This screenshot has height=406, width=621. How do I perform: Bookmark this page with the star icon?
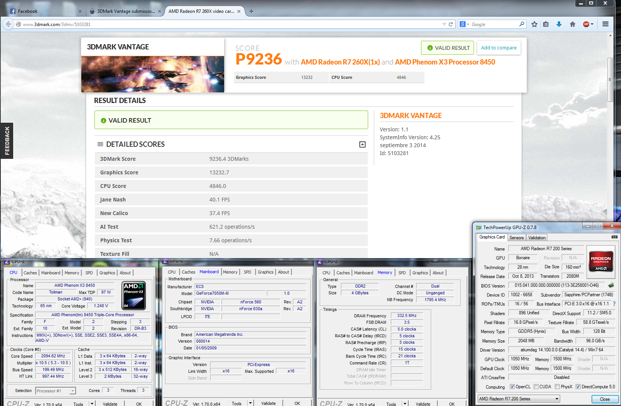click(534, 24)
